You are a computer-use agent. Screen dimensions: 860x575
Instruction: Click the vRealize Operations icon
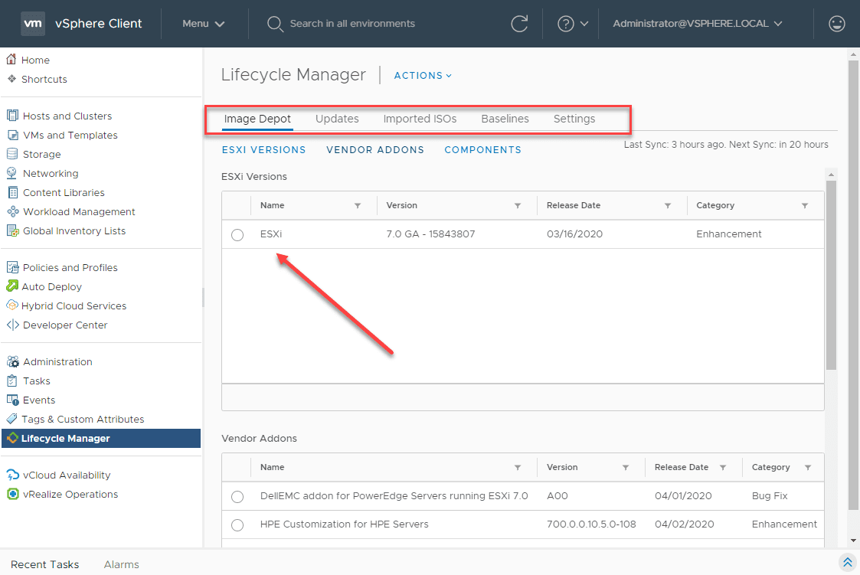pyautogui.click(x=12, y=494)
